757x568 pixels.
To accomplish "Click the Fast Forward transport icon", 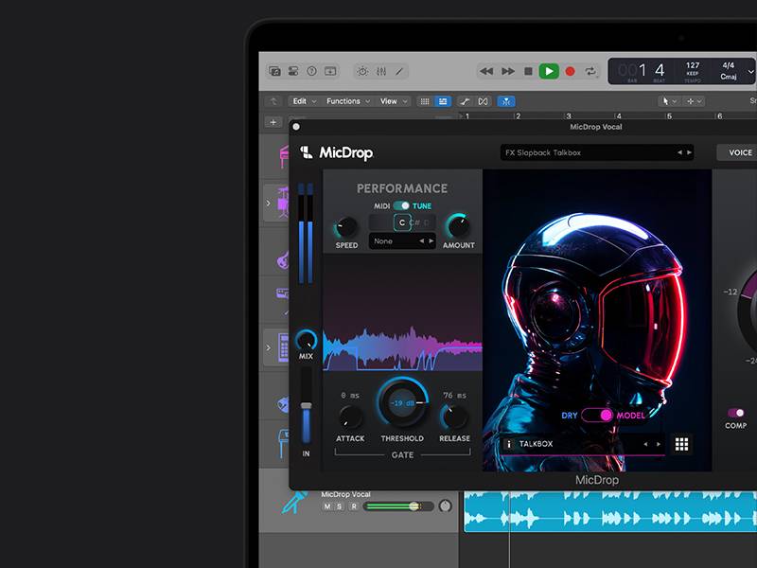I will [x=507, y=70].
